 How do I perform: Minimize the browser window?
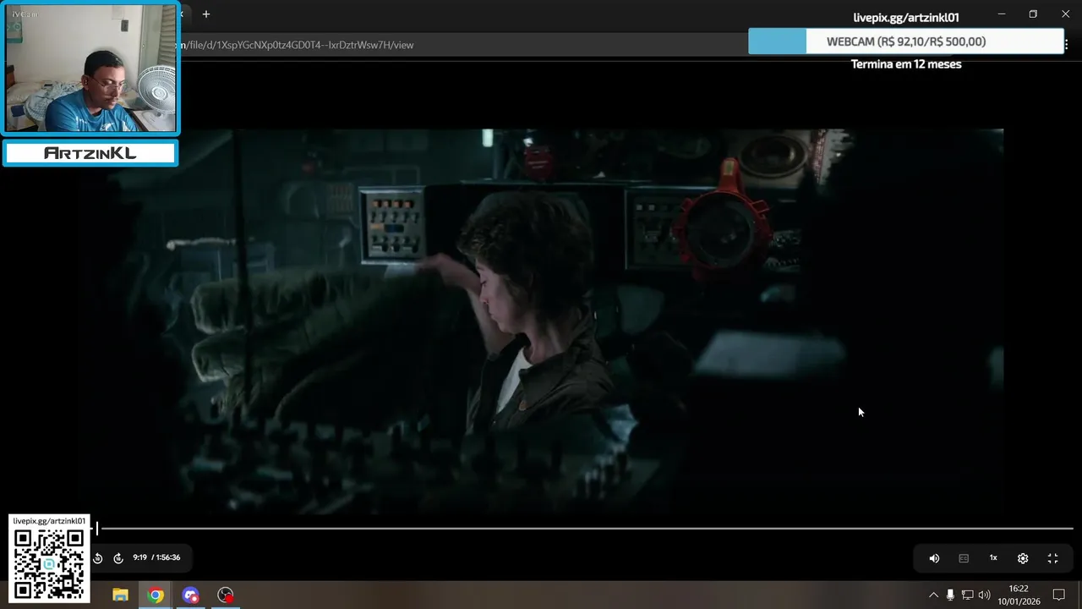point(1002,14)
